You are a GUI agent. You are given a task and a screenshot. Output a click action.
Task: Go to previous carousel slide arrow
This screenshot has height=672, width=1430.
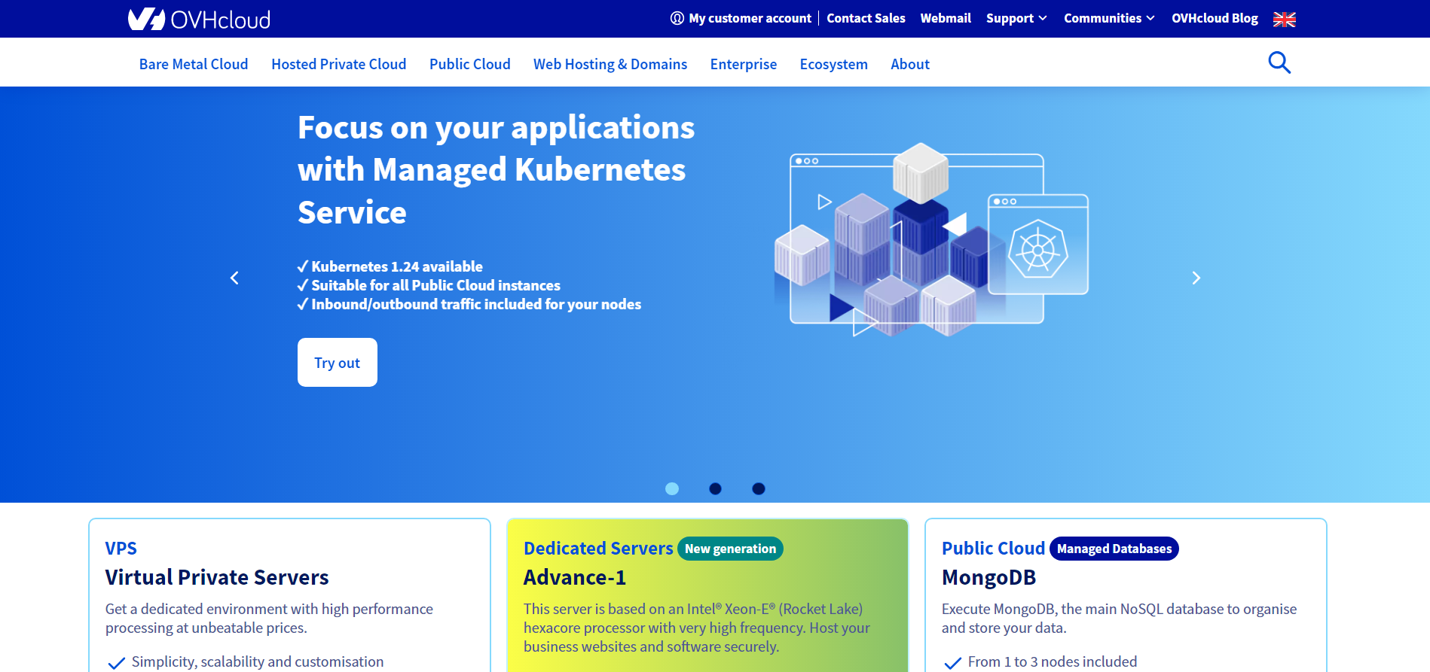click(x=234, y=278)
